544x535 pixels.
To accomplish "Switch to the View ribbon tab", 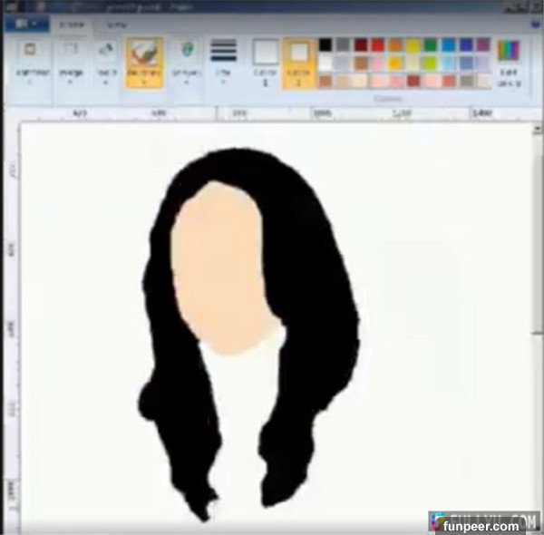I will [116, 24].
